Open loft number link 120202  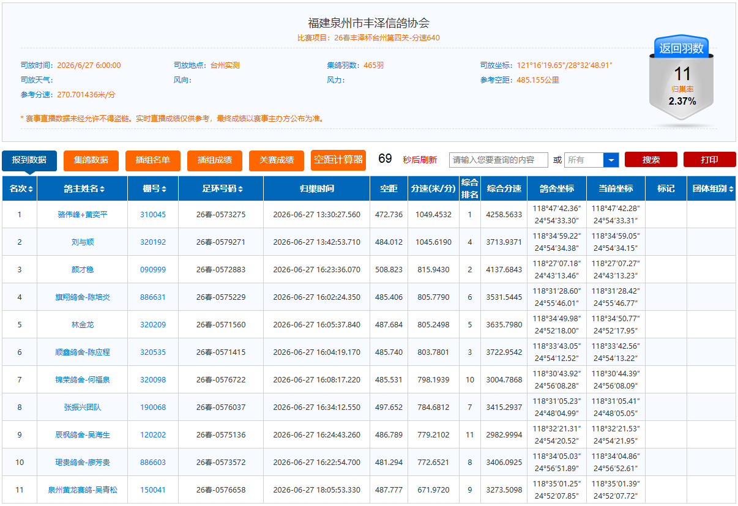pos(153,435)
